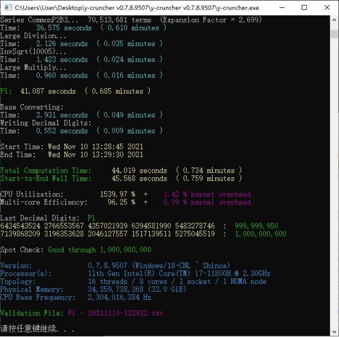Screen dimensions: 339x337
Task: Click the Total Computation Time label
Action: (x=46, y=171)
